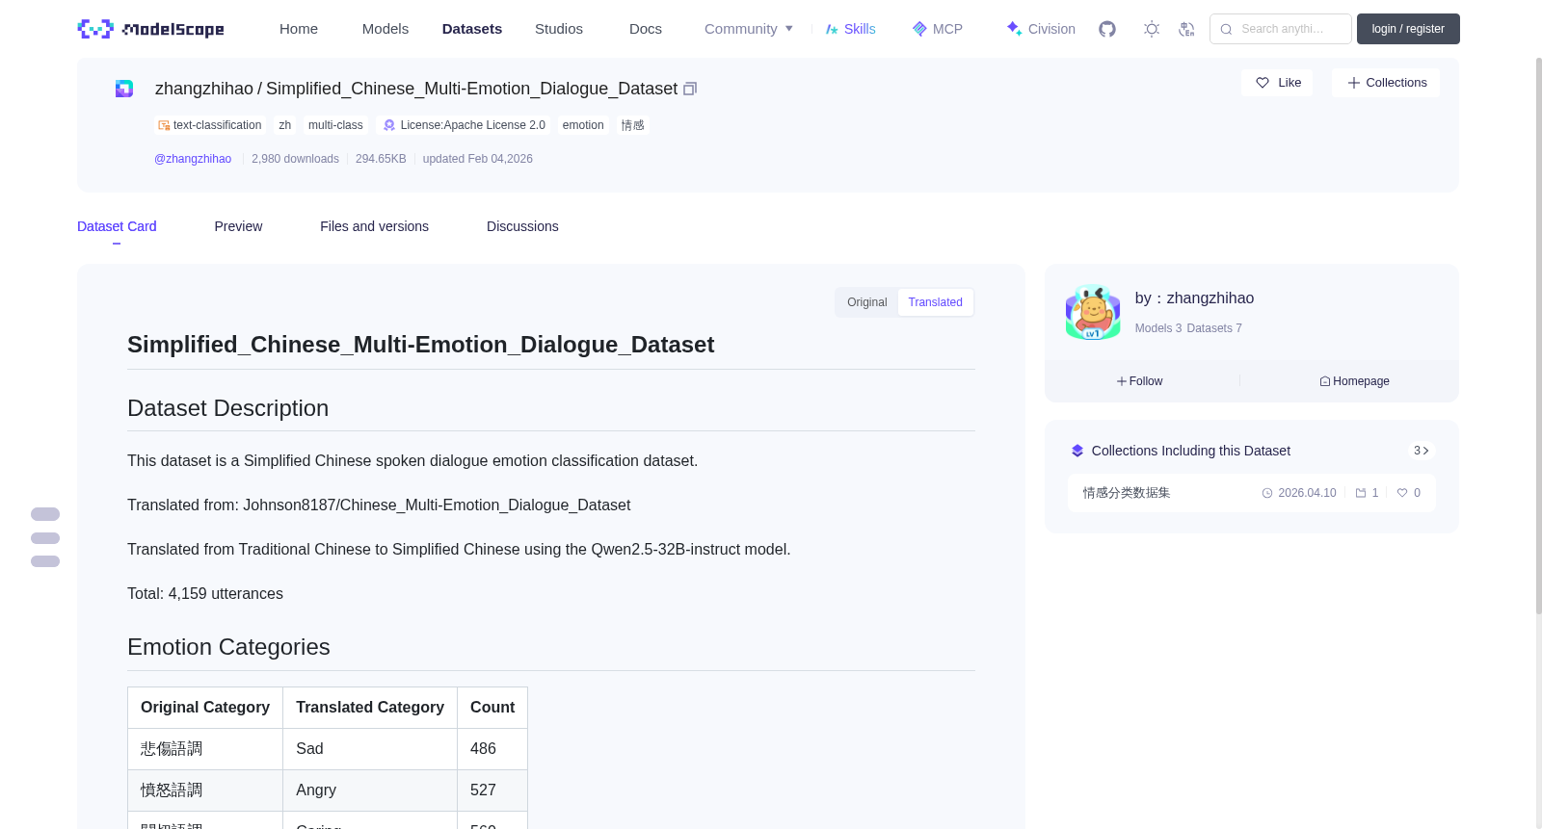This screenshot has width=1542, height=829.
Task: Switch card view to Original
Action: point(867,302)
